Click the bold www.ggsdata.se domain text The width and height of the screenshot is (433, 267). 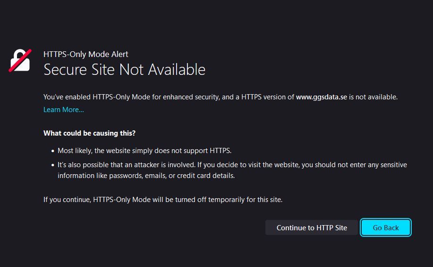pyautogui.click(x=322, y=97)
